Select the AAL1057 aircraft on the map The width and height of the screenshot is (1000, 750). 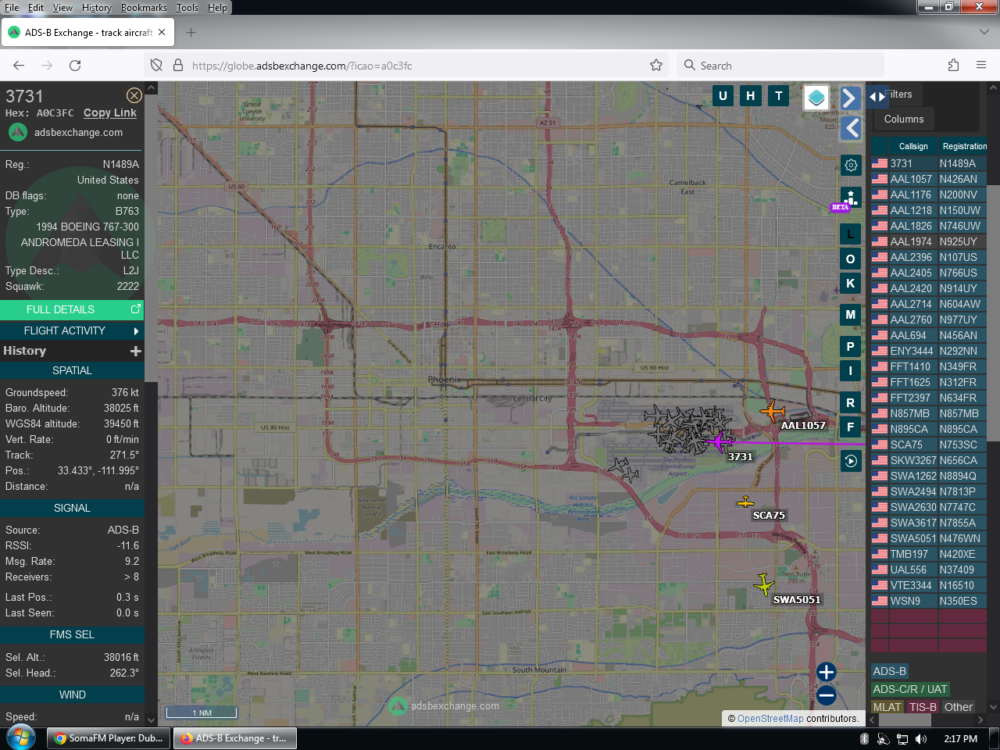[x=773, y=410]
